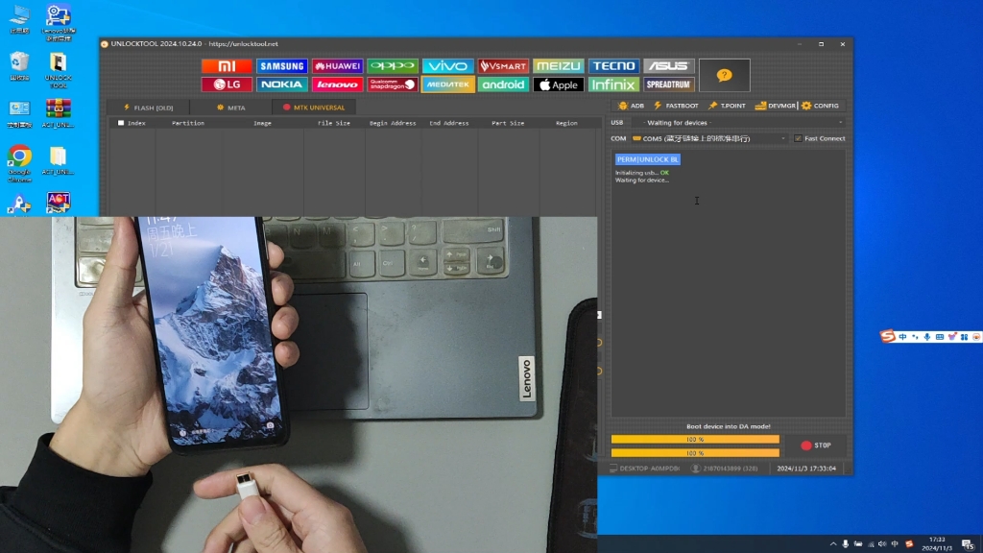
Task: Switch to the META tab
Action: tap(230, 108)
